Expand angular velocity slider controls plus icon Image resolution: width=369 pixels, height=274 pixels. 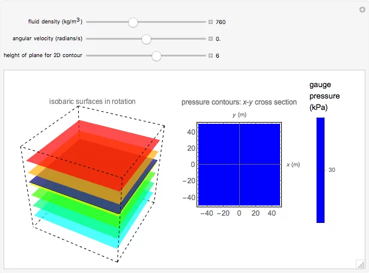coord(210,39)
